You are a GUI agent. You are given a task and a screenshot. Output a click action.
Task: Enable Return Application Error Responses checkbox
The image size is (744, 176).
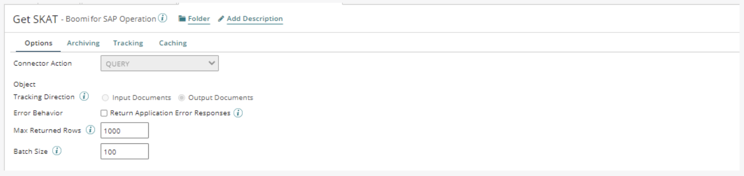[x=104, y=113]
